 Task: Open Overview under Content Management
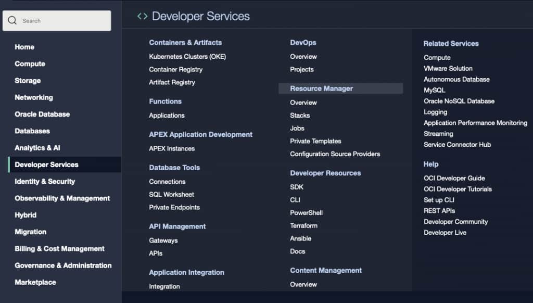(303, 284)
